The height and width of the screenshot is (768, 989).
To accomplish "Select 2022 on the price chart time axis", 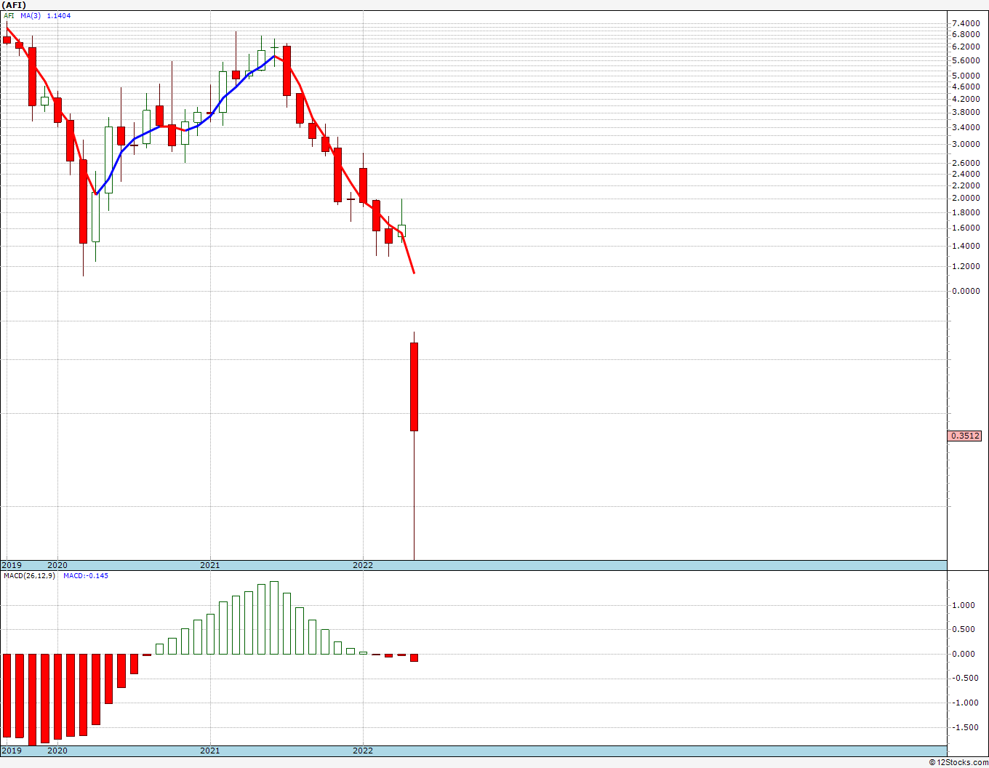I will tap(363, 565).
